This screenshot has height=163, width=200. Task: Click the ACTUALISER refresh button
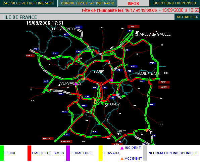(187, 17)
